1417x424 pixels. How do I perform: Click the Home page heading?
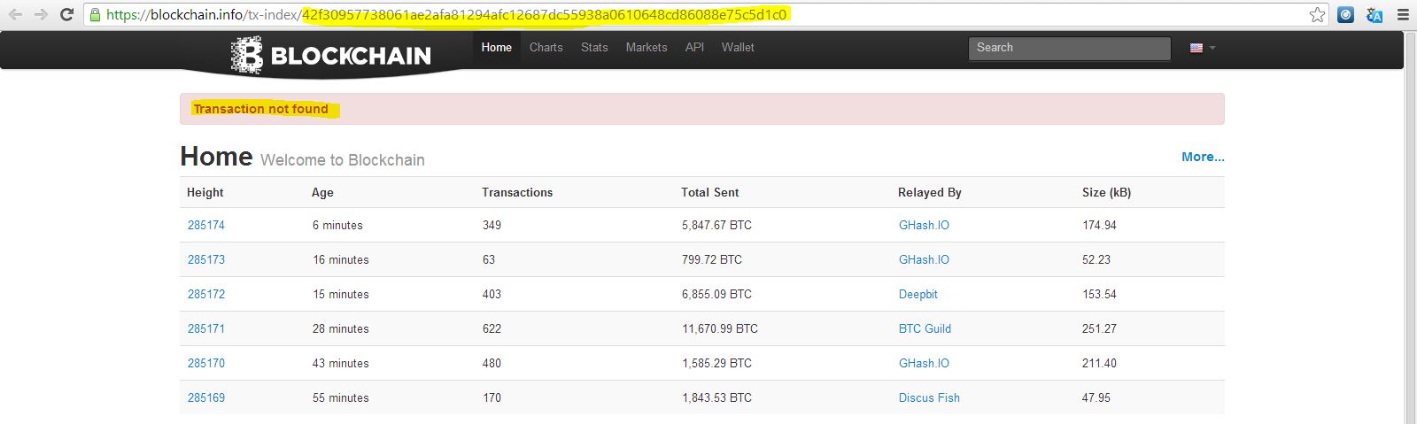click(216, 157)
